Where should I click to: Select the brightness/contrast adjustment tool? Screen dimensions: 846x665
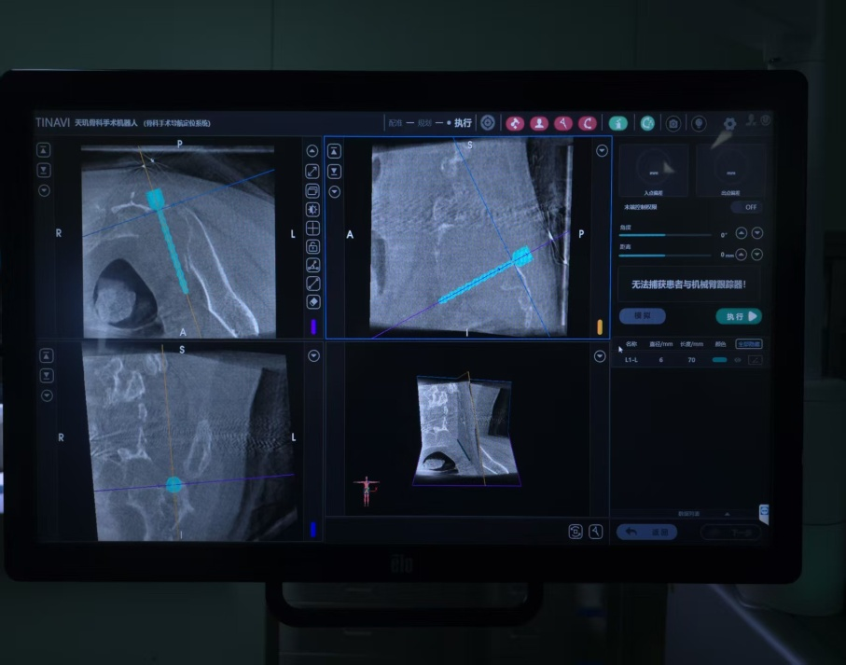(312, 210)
